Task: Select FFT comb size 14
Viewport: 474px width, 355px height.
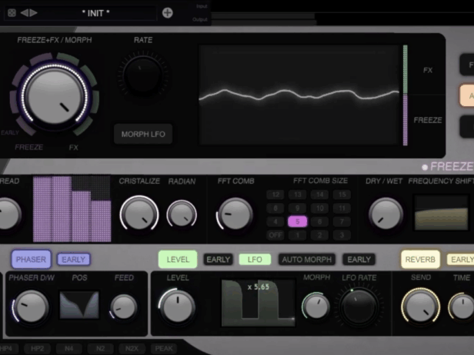Action: click(x=320, y=194)
